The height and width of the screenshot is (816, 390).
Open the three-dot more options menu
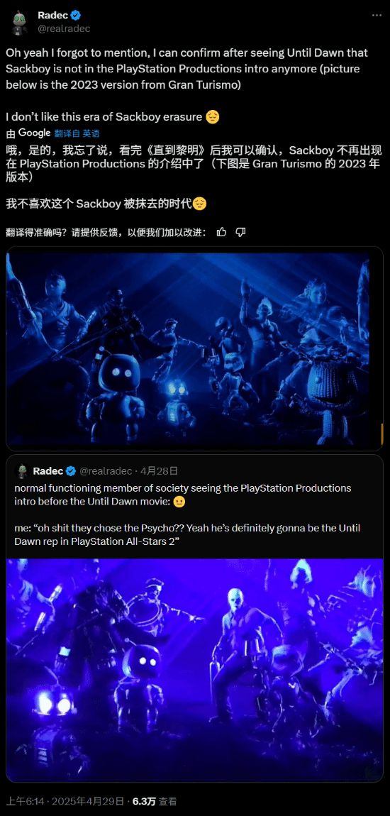point(377,16)
